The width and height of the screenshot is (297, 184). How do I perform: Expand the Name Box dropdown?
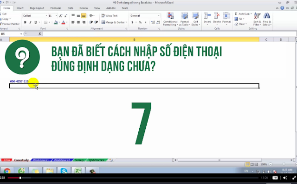point(21,34)
